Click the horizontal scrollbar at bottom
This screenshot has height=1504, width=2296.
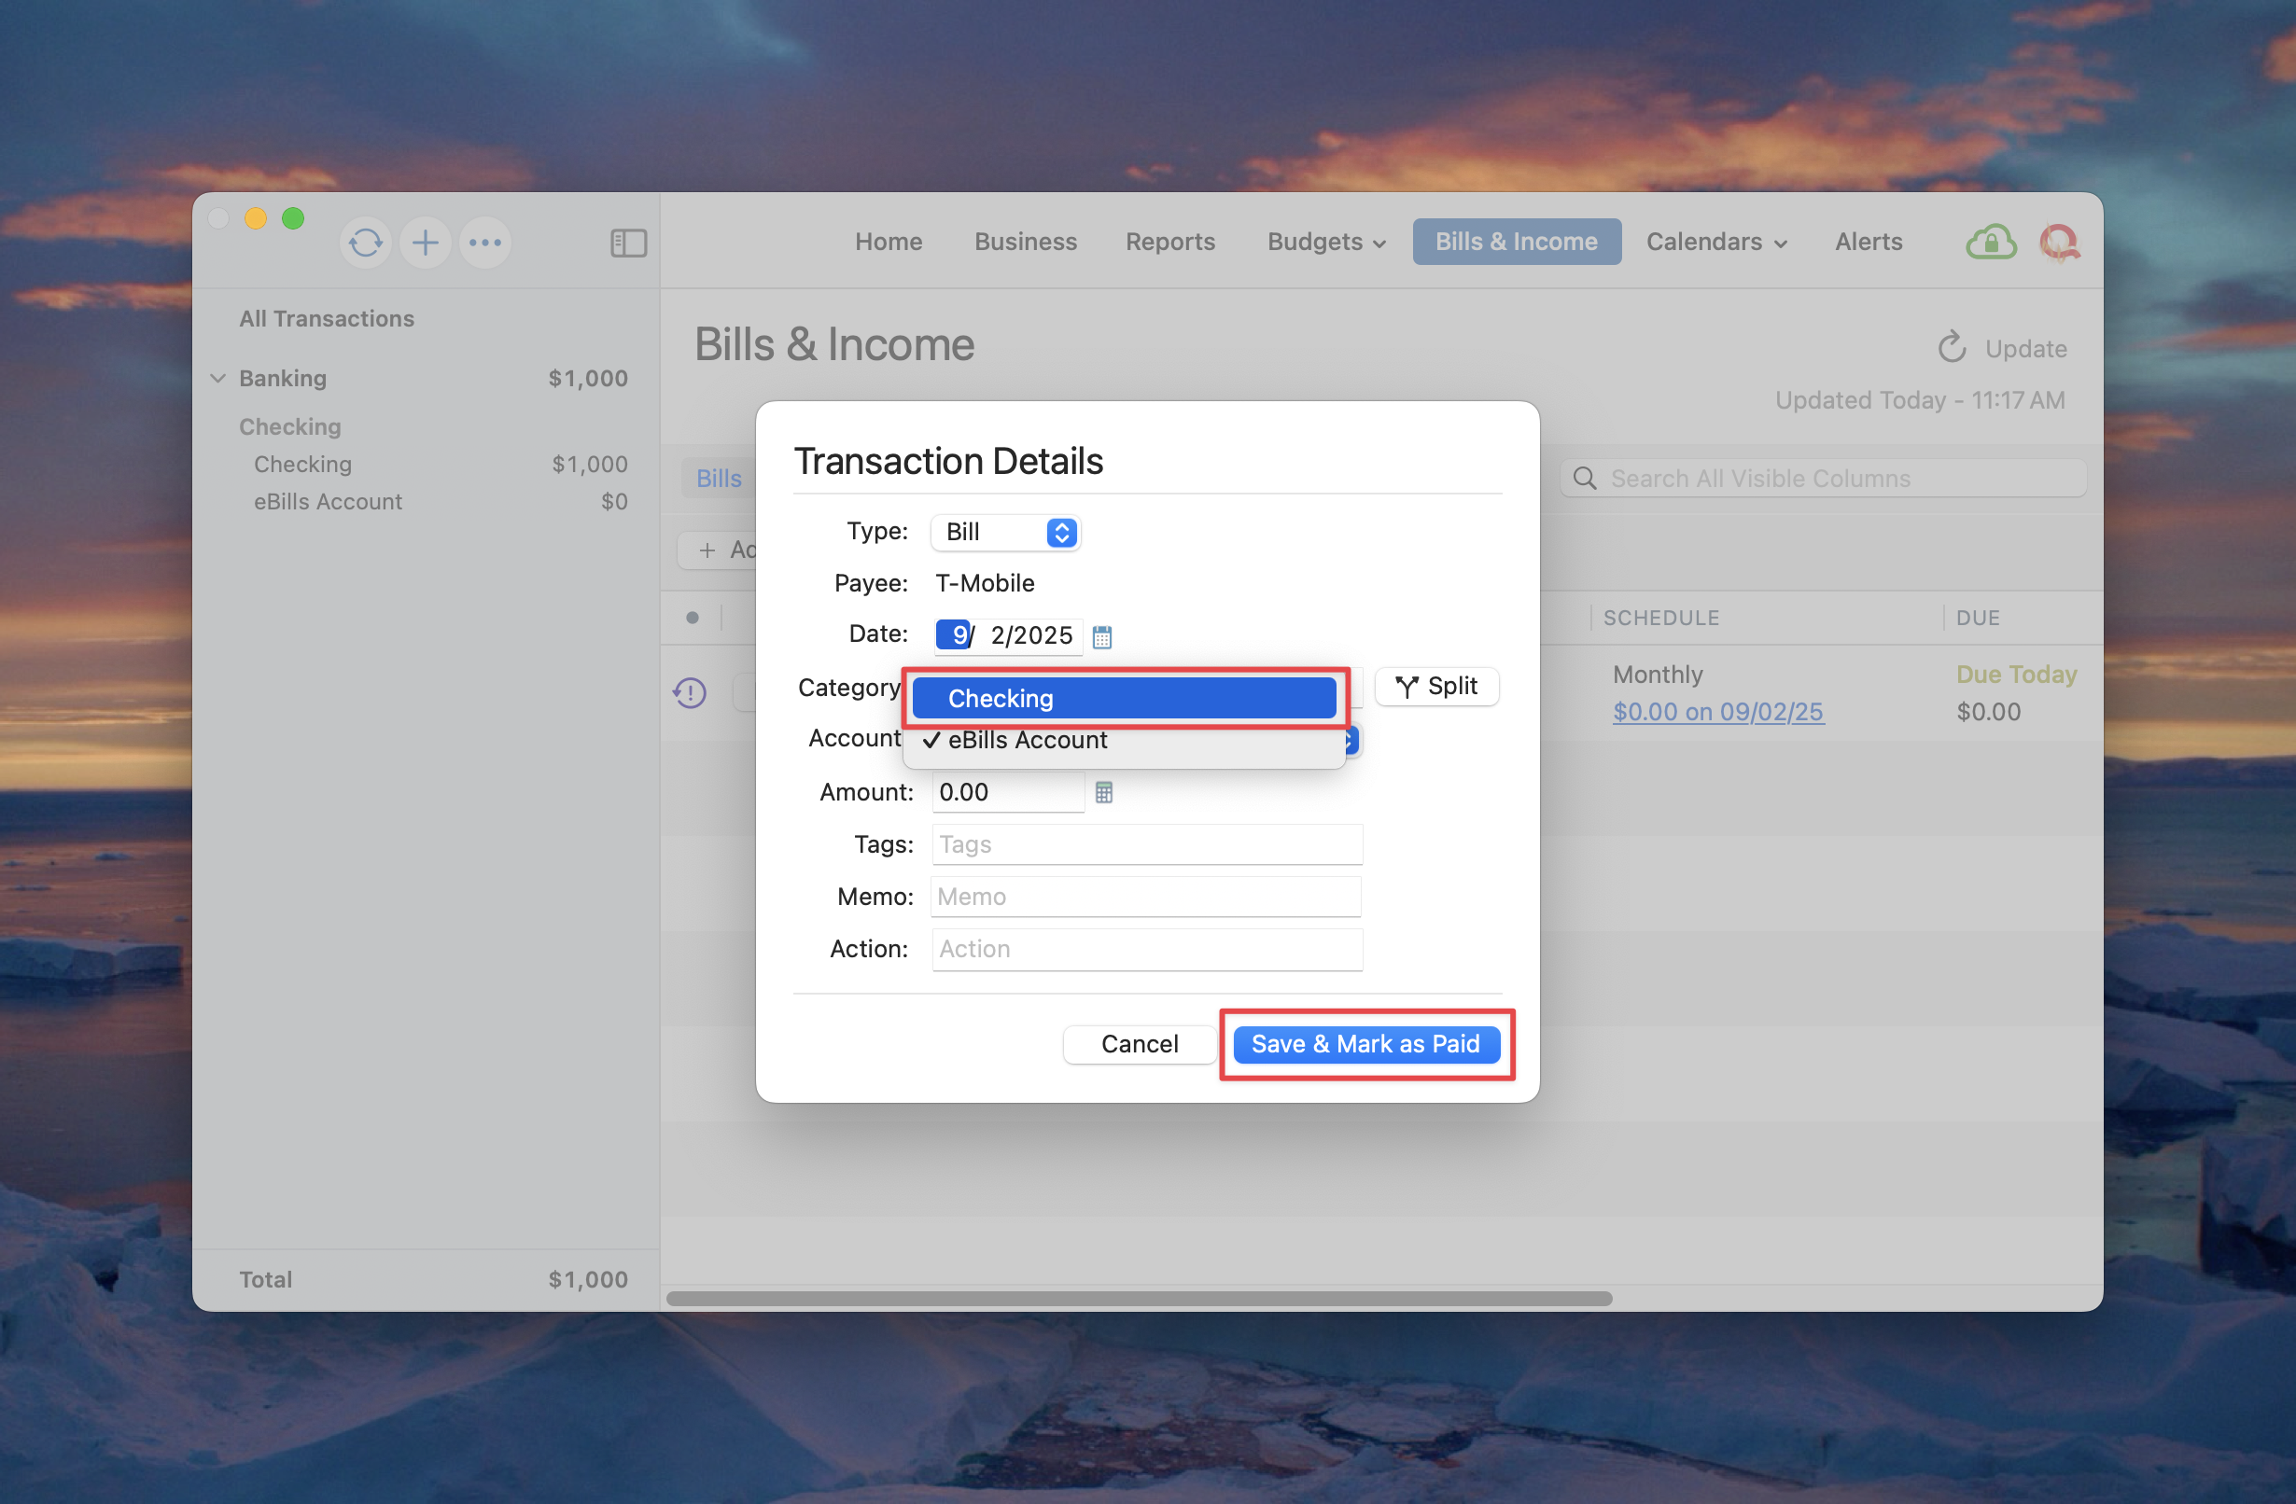[1139, 1299]
